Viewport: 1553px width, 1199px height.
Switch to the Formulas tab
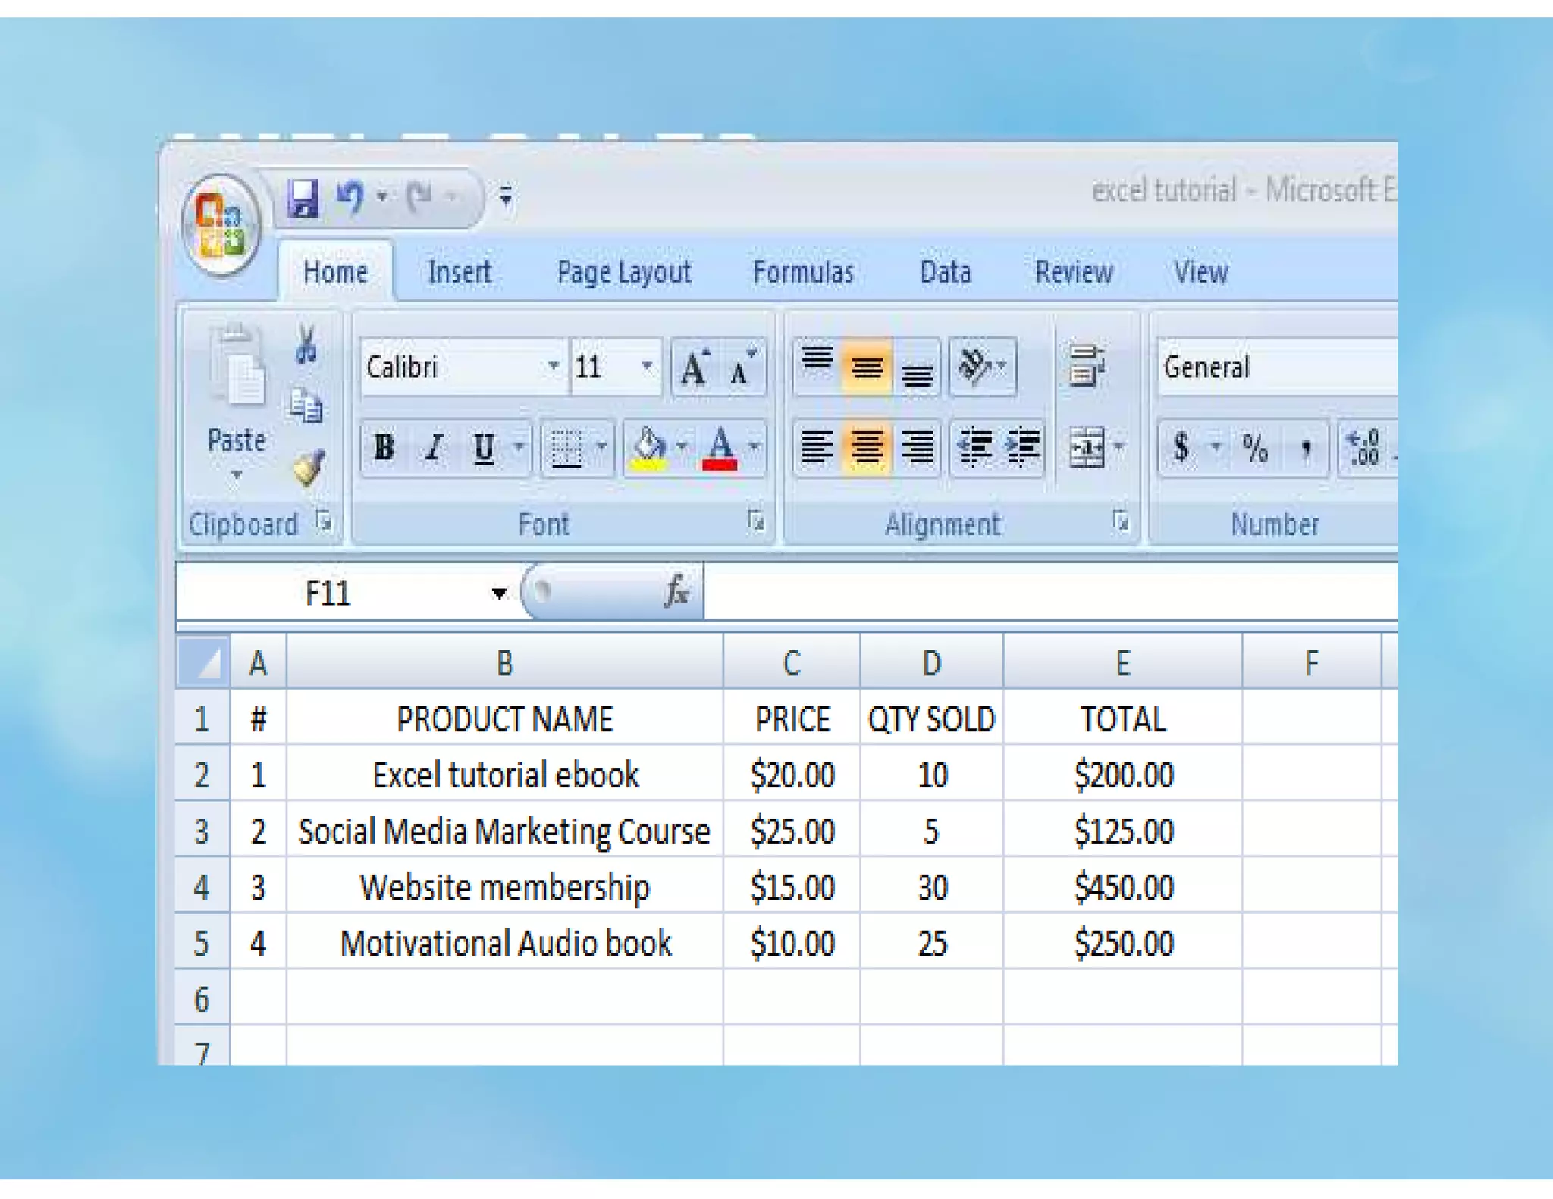click(x=803, y=272)
